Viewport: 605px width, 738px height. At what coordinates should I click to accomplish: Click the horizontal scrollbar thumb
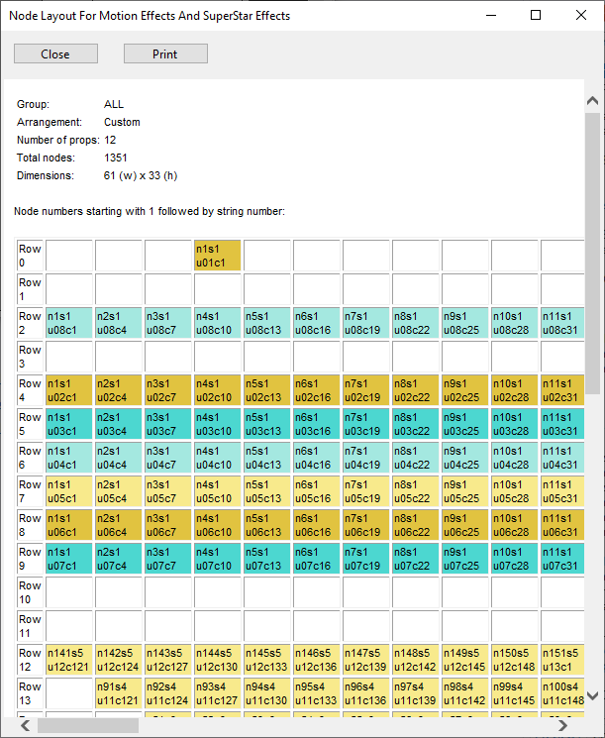point(88,725)
